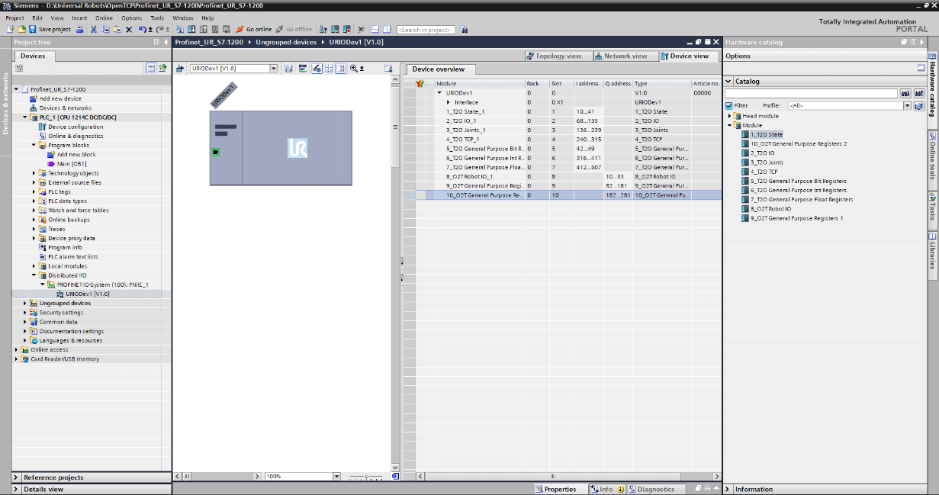939x495 pixels.
Task: Click the profile settings icon beside the Profile dropdown
Action: 918,105
